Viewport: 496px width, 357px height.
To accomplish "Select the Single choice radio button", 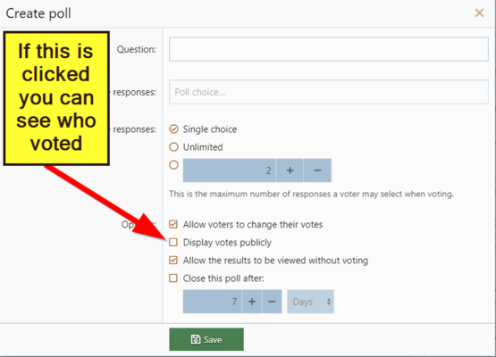I will (x=173, y=129).
